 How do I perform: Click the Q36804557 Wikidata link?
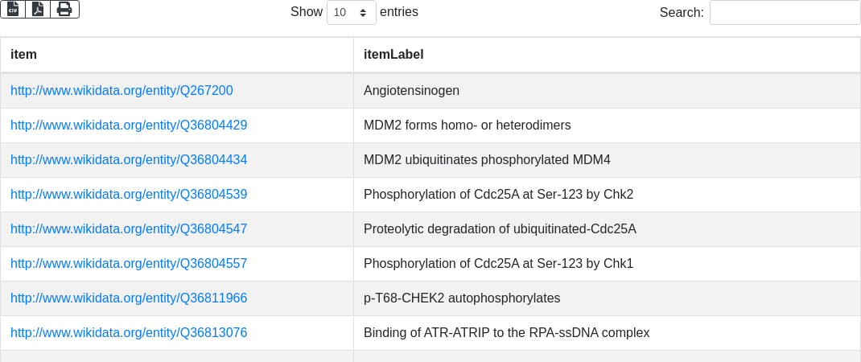pos(129,264)
